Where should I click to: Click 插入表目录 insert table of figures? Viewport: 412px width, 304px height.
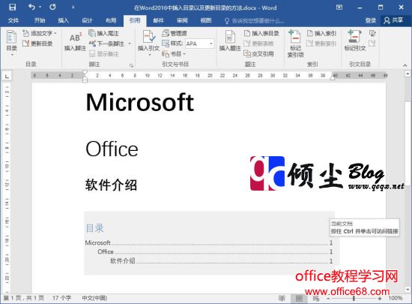pyautogui.click(x=261, y=34)
